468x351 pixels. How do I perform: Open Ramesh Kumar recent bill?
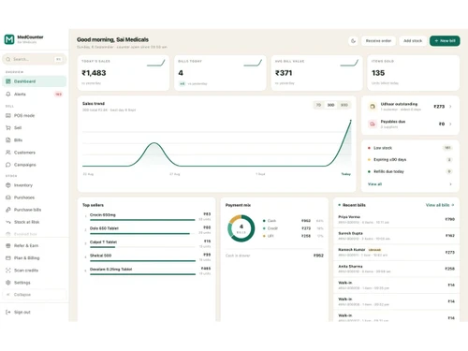coord(396,252)
